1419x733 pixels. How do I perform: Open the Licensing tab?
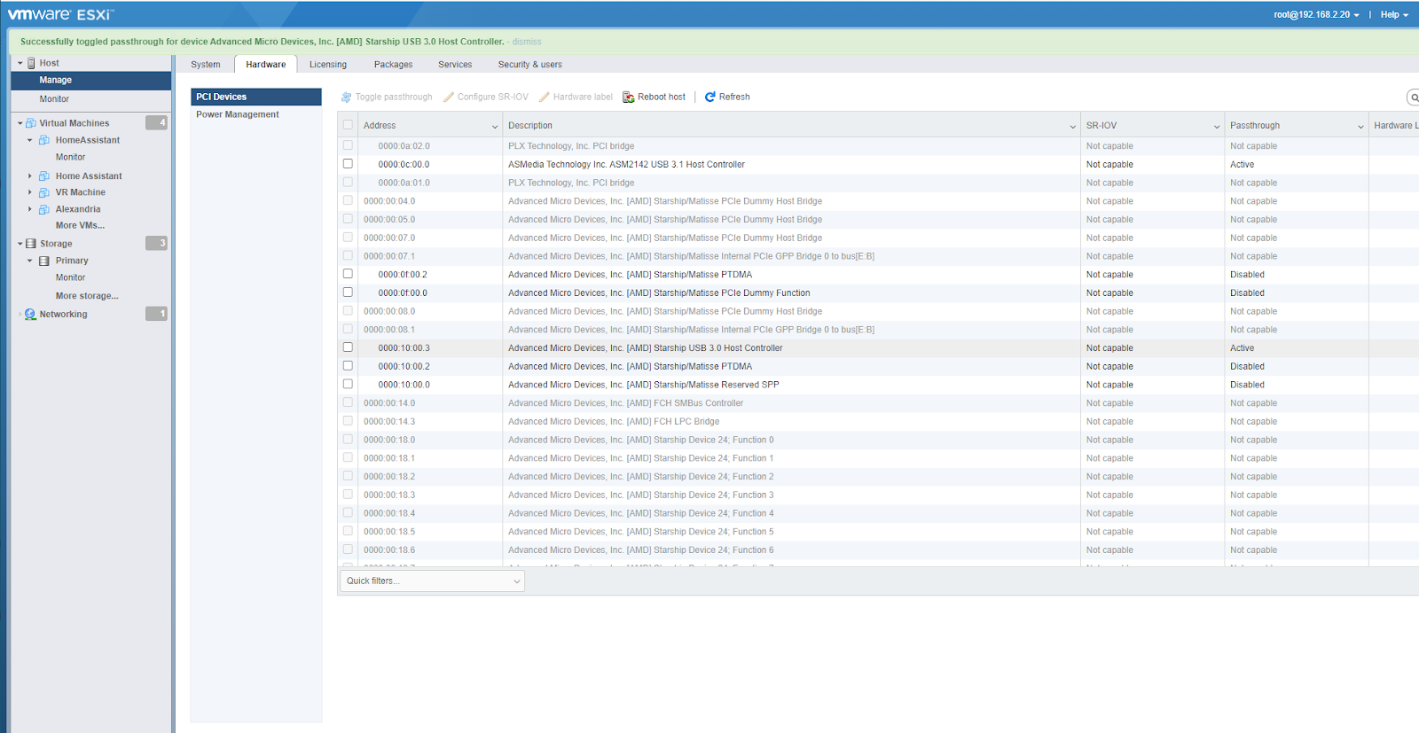pos(328,65)
